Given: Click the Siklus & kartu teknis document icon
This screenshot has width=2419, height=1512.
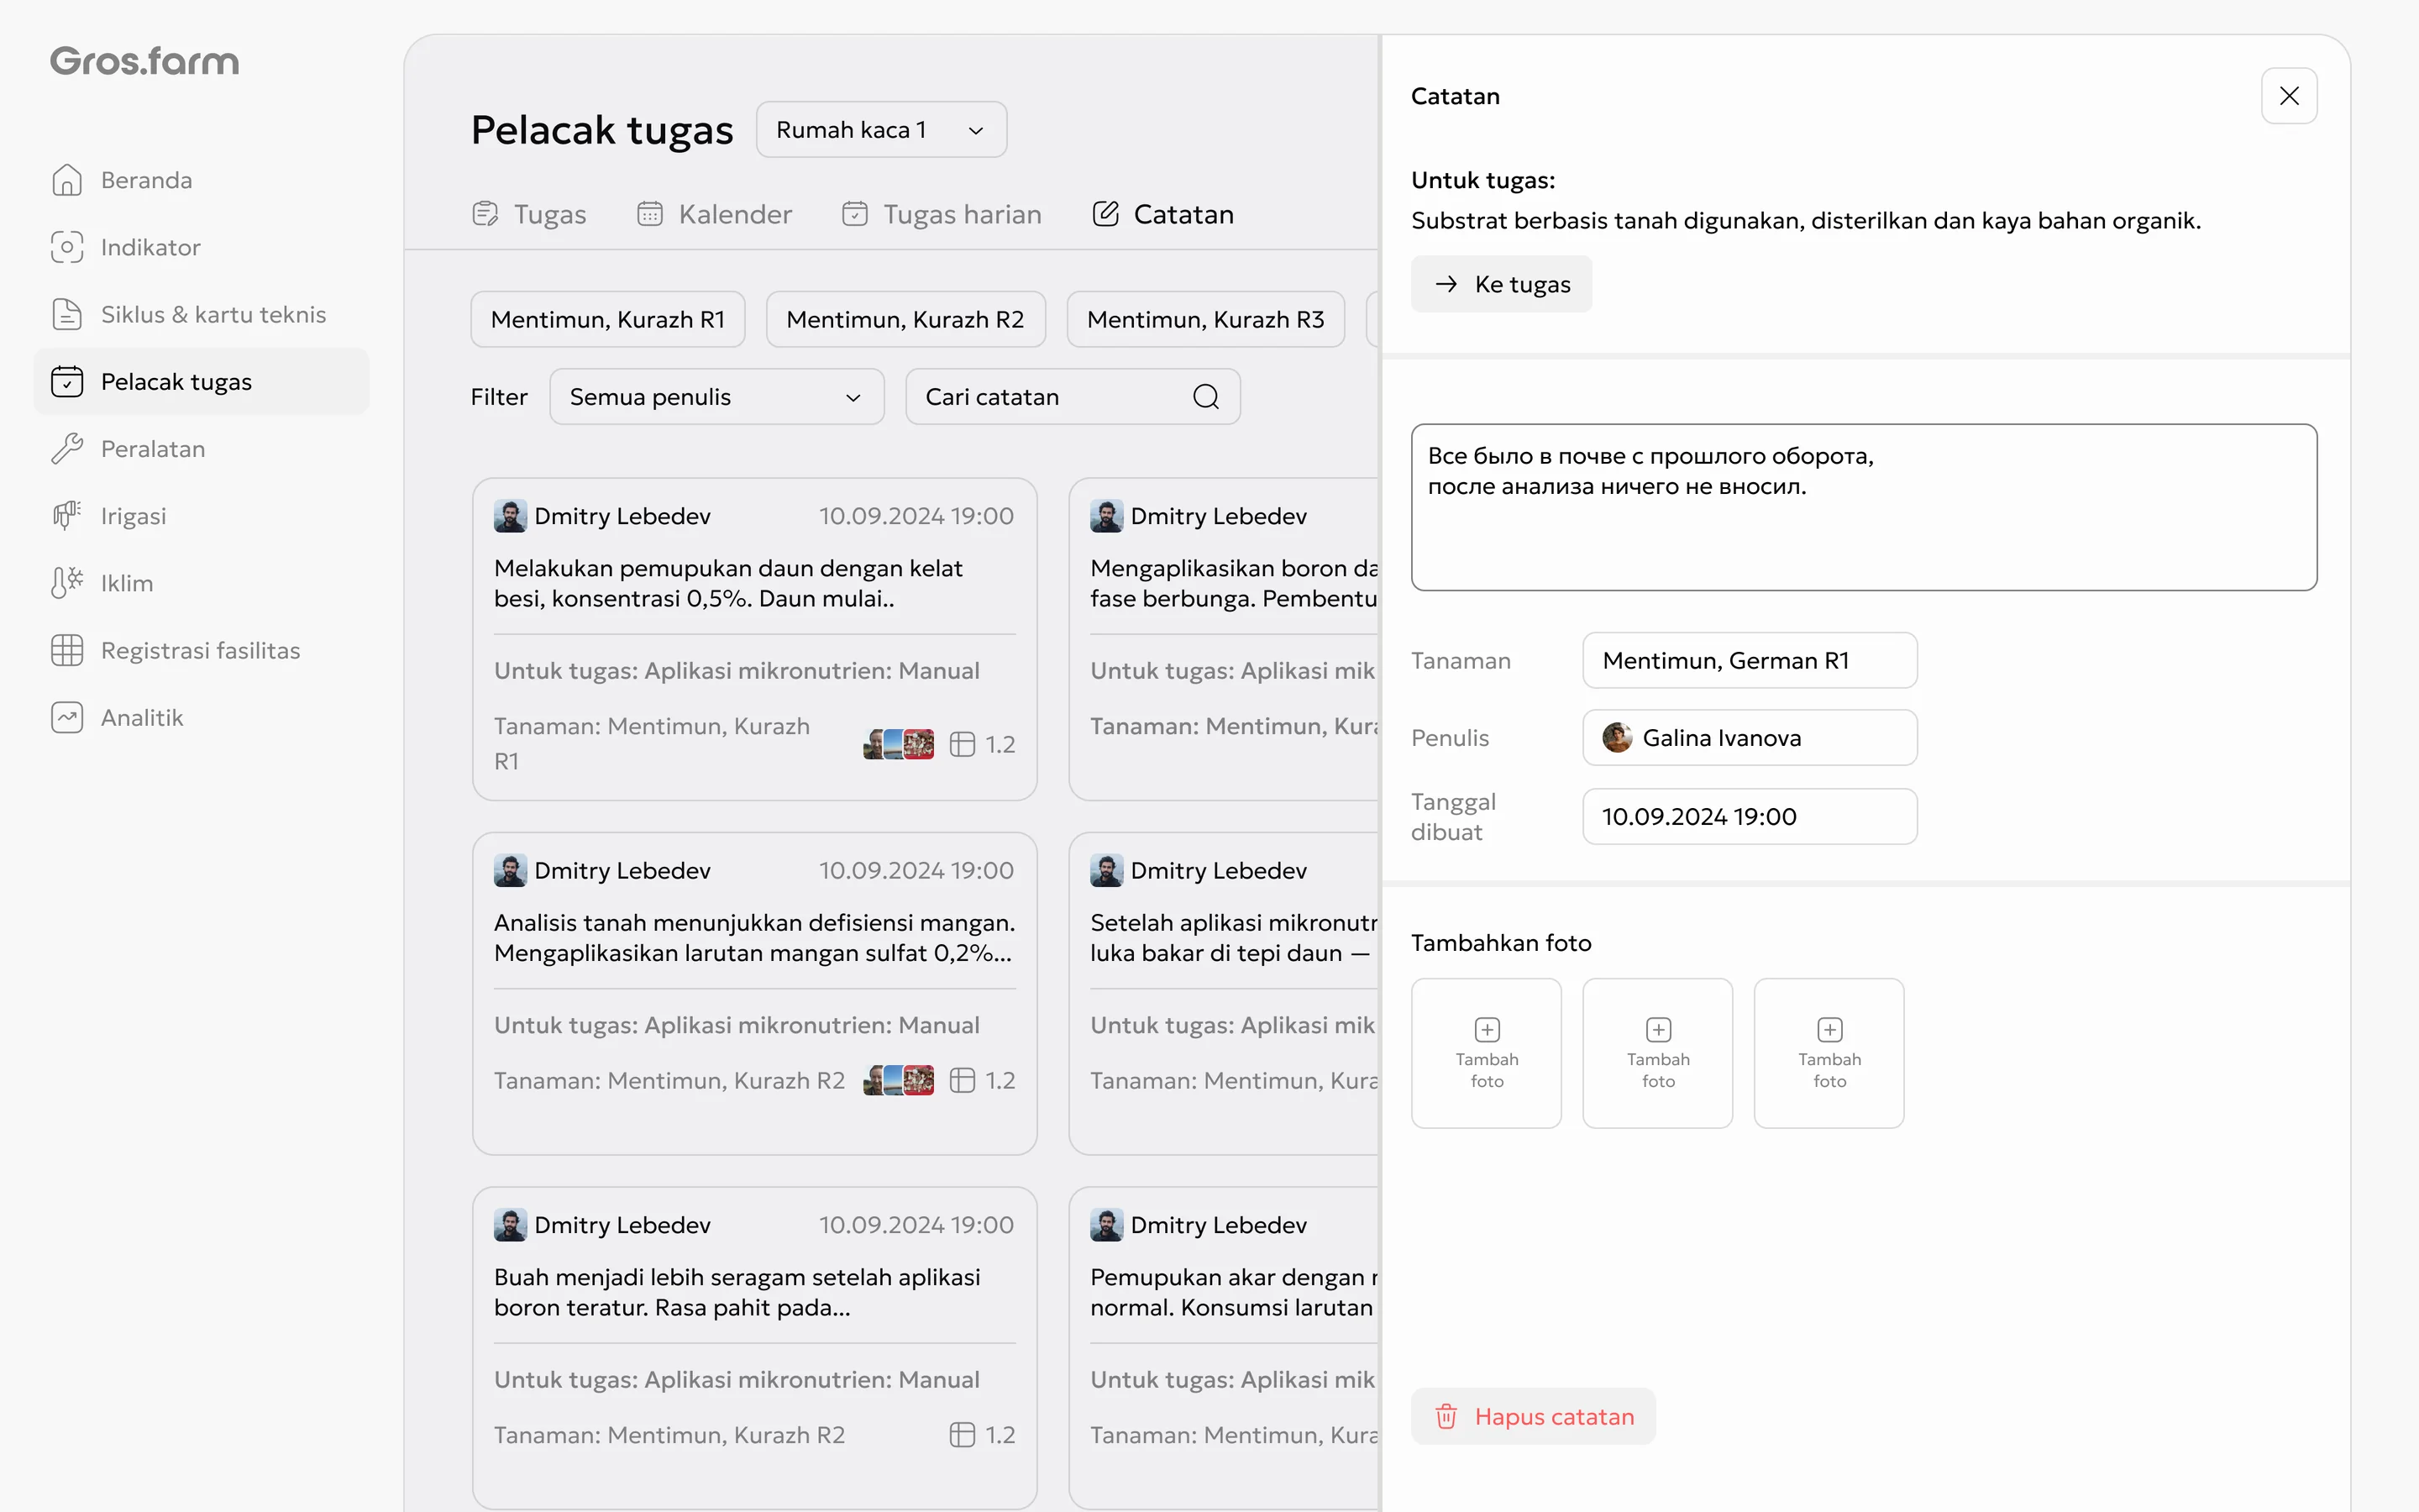Looking at the screenshot, I should (67, 314).
